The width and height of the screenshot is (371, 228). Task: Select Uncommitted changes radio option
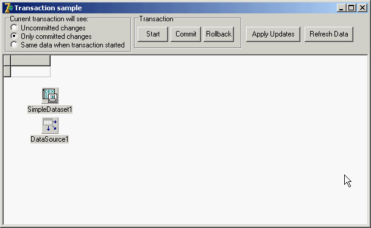click(x=14, y=27)
